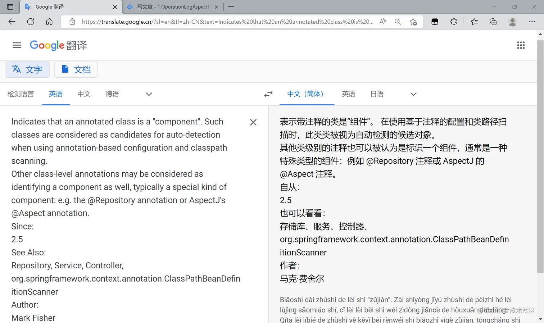The width and height of the screenshot is (544, 323).
Task: Switch to 文档 document translation mode
Action: 76,69
